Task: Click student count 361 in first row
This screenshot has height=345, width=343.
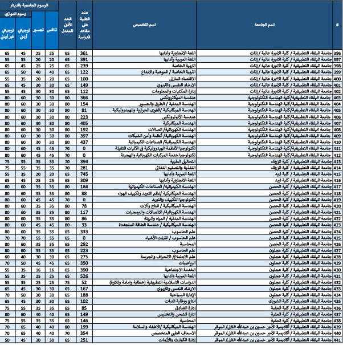Action: tap(84, 53)
